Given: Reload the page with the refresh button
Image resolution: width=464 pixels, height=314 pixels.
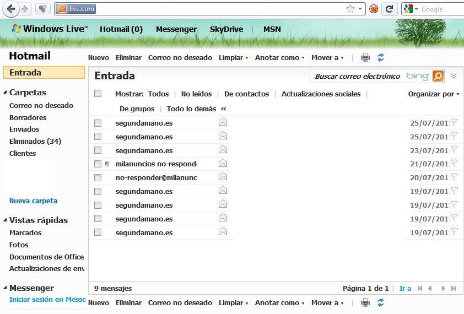Looking at the screenshot, I should coord(390,9).
